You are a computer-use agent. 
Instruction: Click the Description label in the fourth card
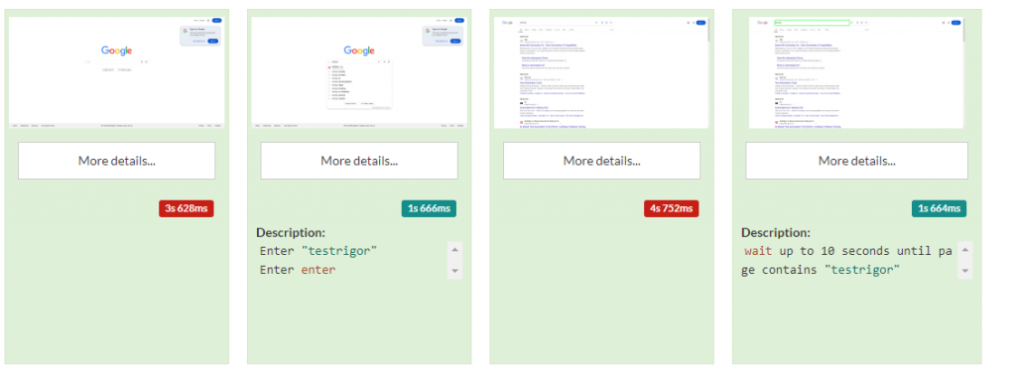pos(776,233)
